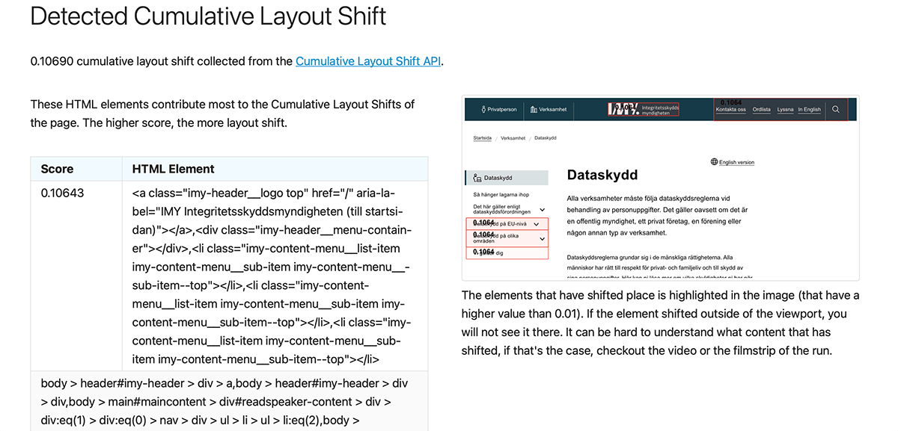
Task: Open the Cumulative Layout Shift API link
Action: point(368,61)
